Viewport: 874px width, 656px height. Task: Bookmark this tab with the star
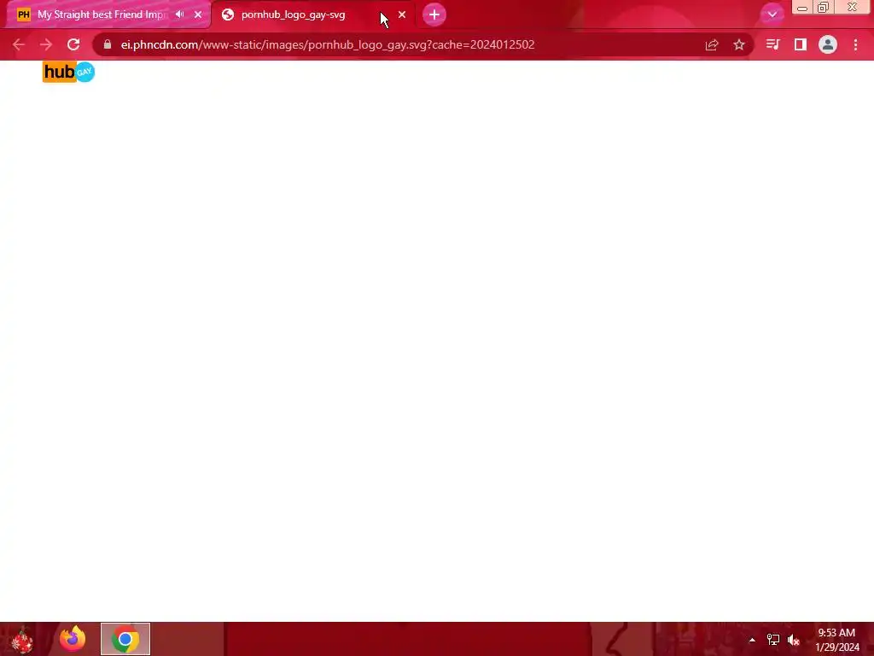(739, 44)
